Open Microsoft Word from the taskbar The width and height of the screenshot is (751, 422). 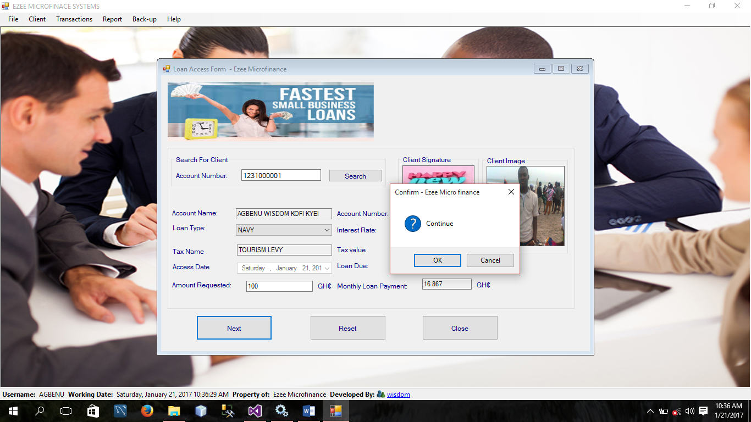308,411
